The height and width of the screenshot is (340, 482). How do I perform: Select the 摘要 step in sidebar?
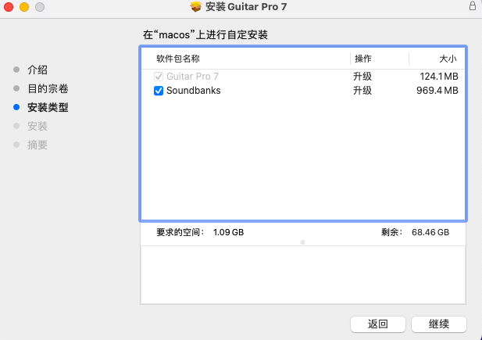(37, 145)
